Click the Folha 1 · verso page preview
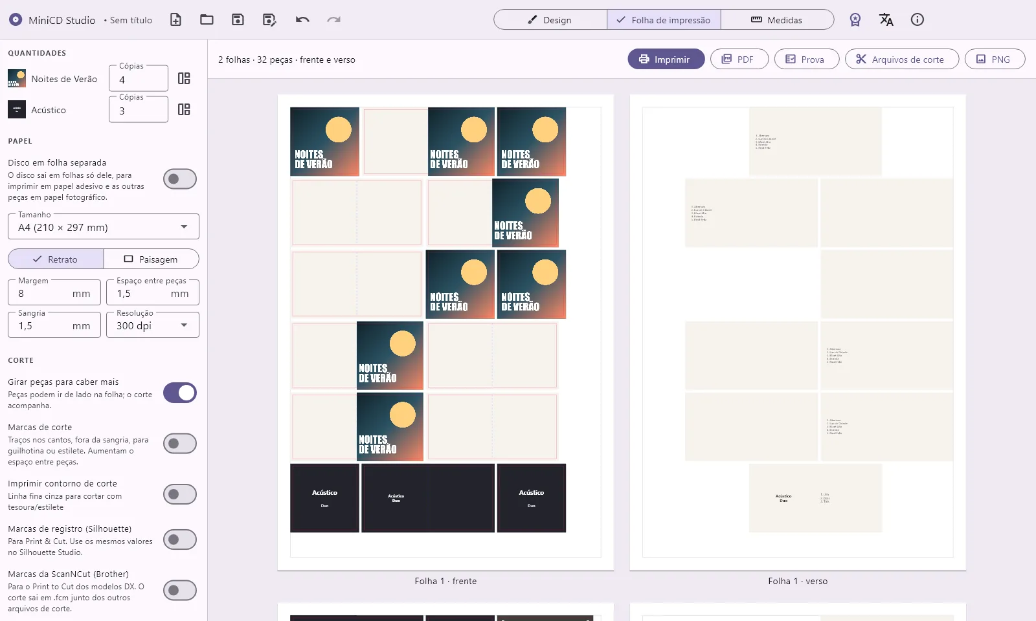 [x=798, y=332]
